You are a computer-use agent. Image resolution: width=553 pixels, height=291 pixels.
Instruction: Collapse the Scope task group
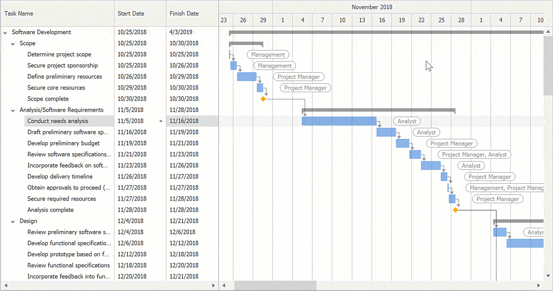click(x=13, y=43)
